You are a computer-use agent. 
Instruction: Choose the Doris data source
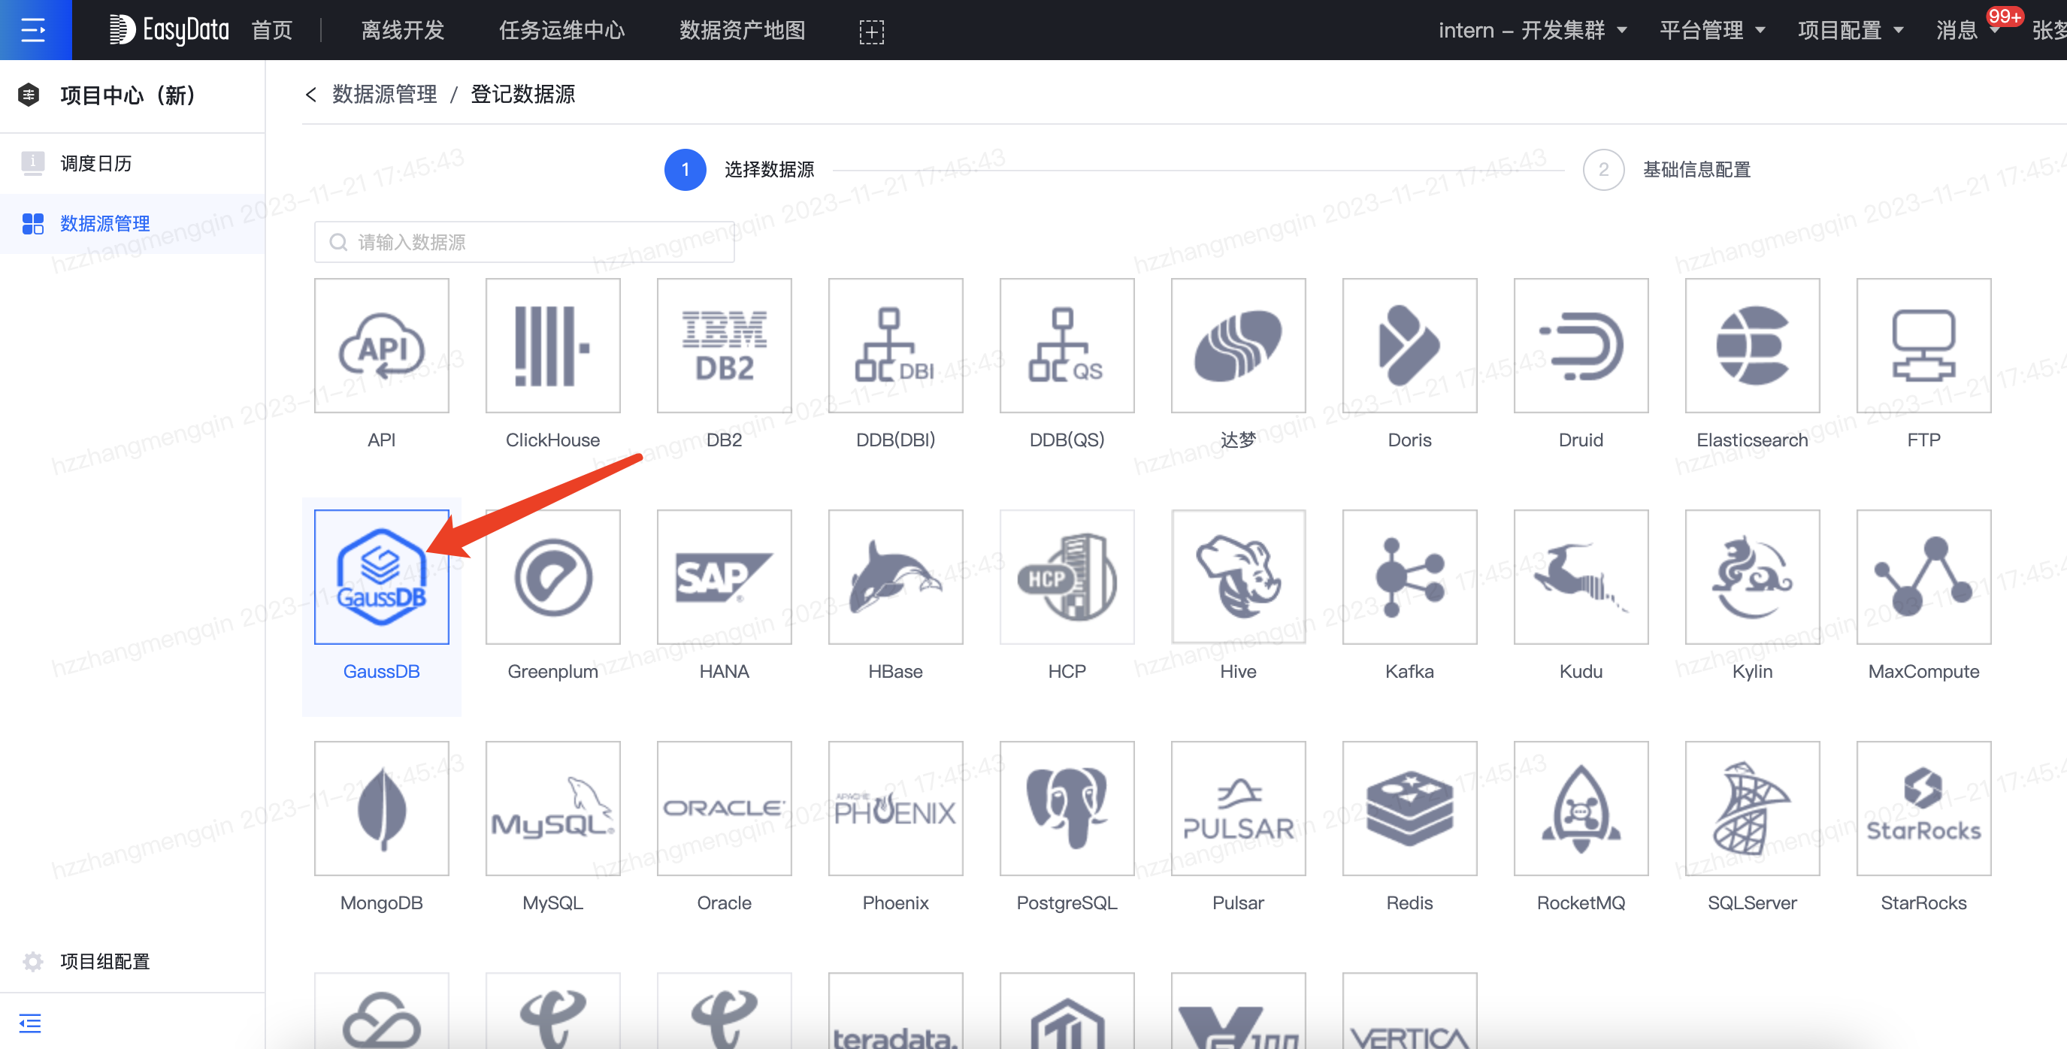pos(1410,346)
